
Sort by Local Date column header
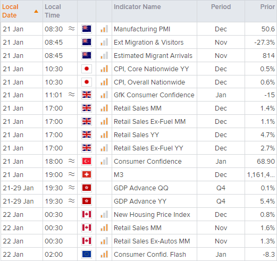click(21, 11)
